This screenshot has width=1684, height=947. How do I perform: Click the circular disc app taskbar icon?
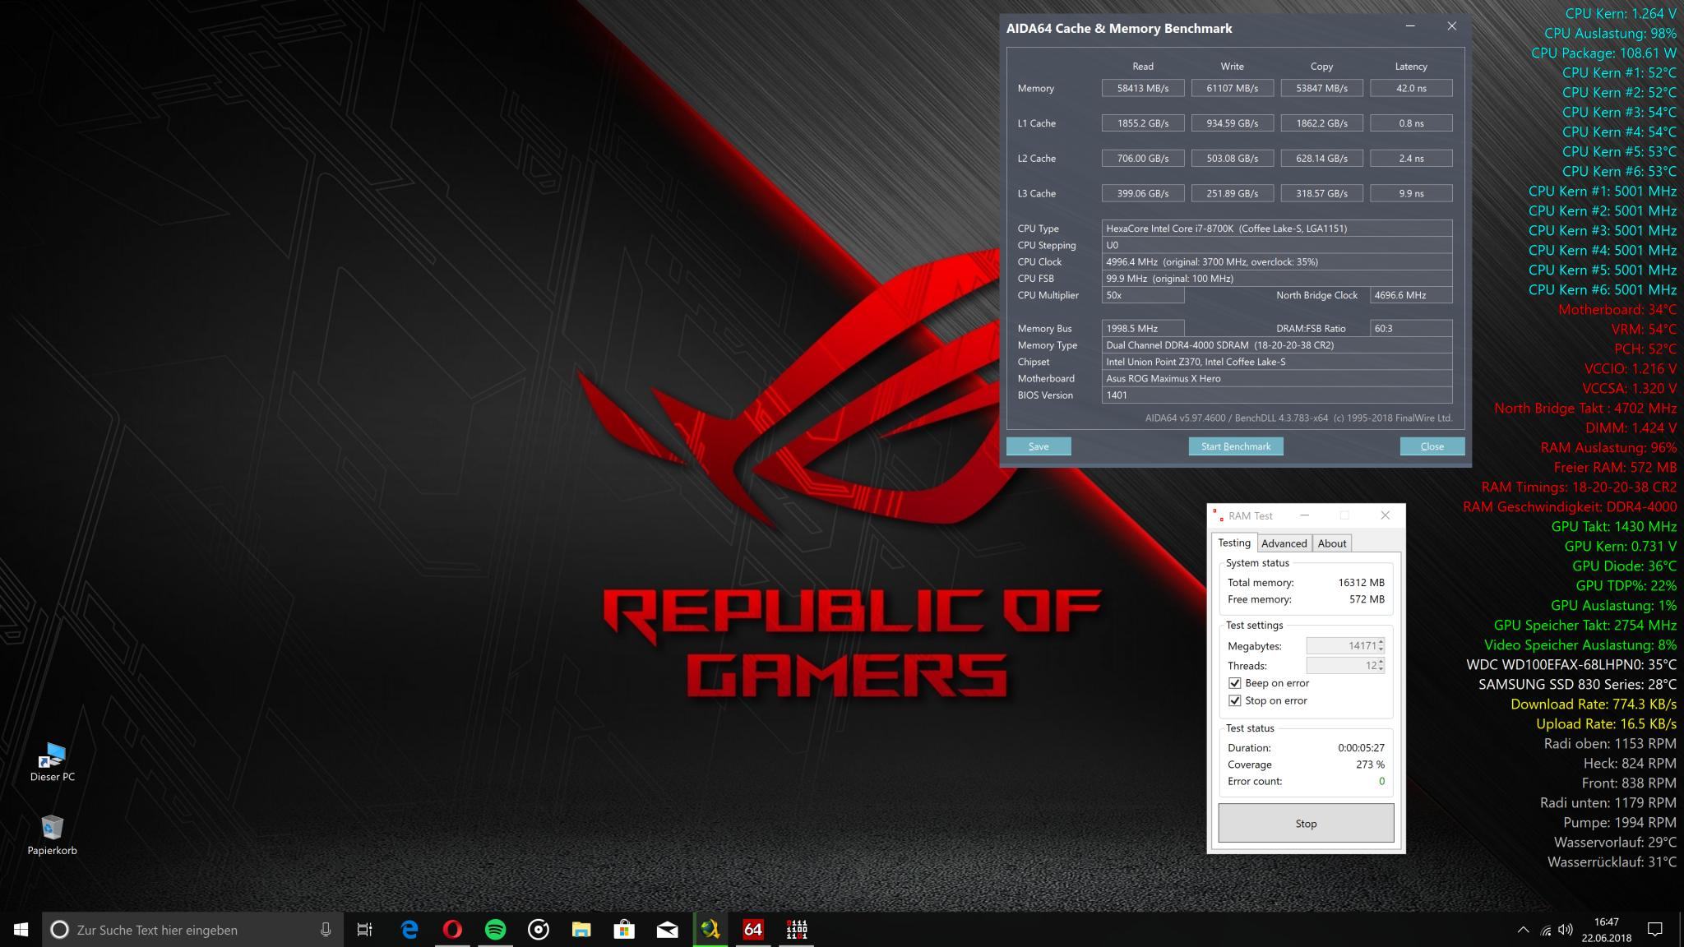click(x=539, y=930)
